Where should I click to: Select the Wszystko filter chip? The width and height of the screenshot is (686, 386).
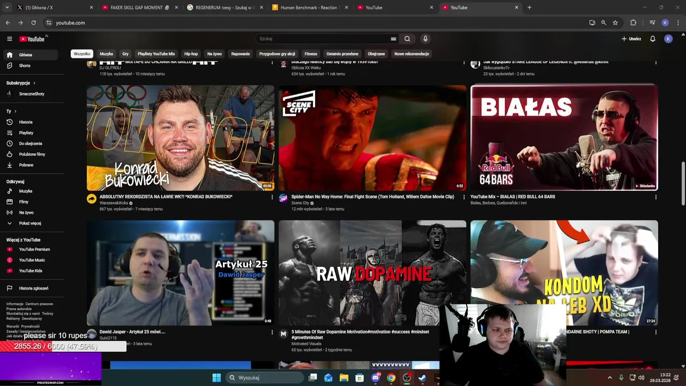pyautogui.click(x=82, y=54)
